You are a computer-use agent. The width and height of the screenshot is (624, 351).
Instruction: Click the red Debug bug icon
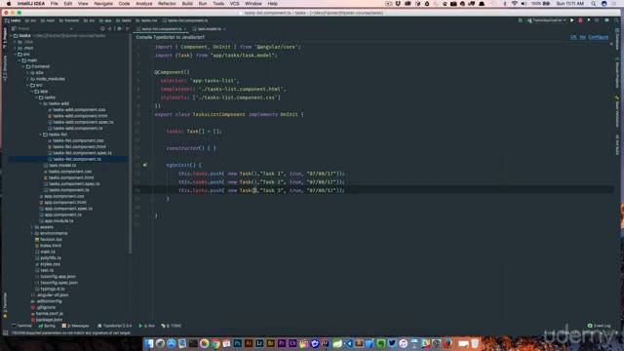click(580, 20)
